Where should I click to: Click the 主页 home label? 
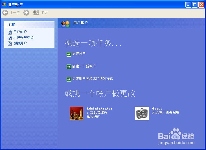[44, 13]
